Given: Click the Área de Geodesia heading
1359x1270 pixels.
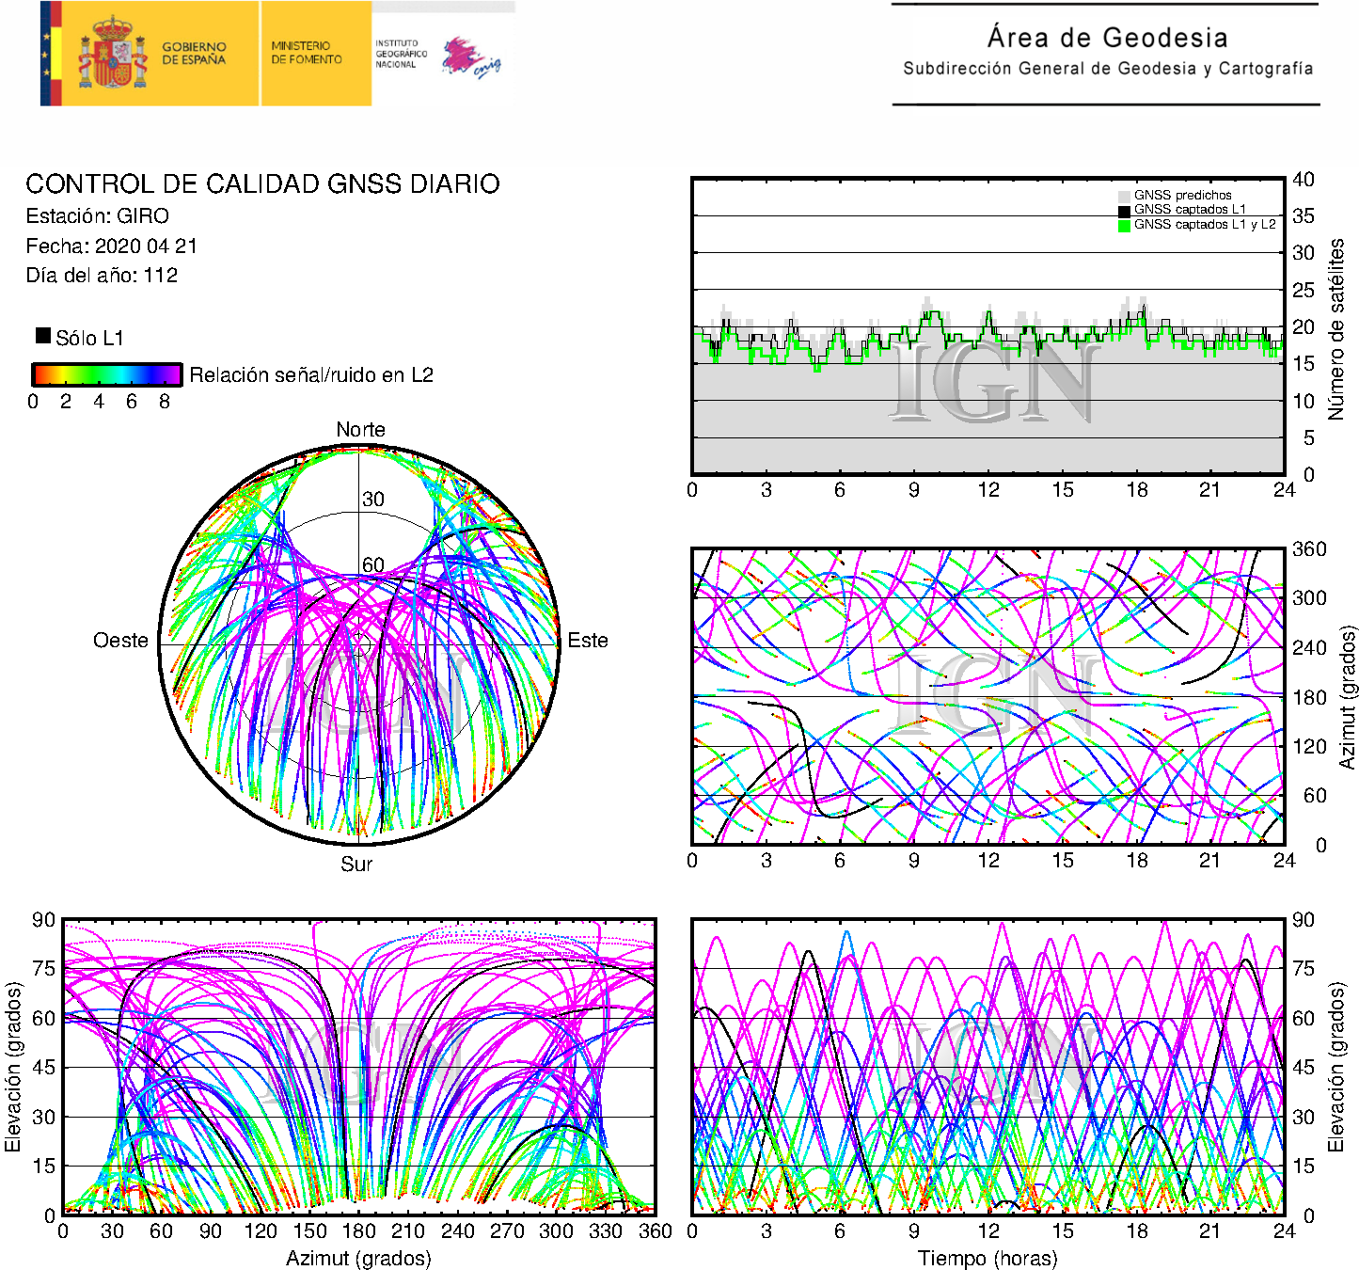Looking at the screenshot, I should (x=1107, y=38).
